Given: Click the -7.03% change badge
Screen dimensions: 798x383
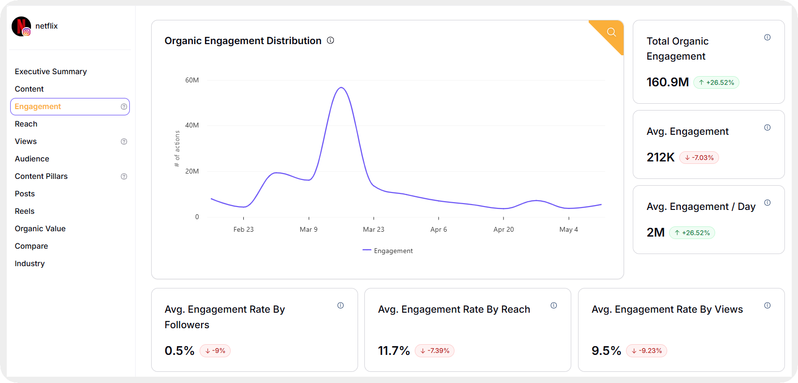Looking at the screenshot, I should point(699,158).
